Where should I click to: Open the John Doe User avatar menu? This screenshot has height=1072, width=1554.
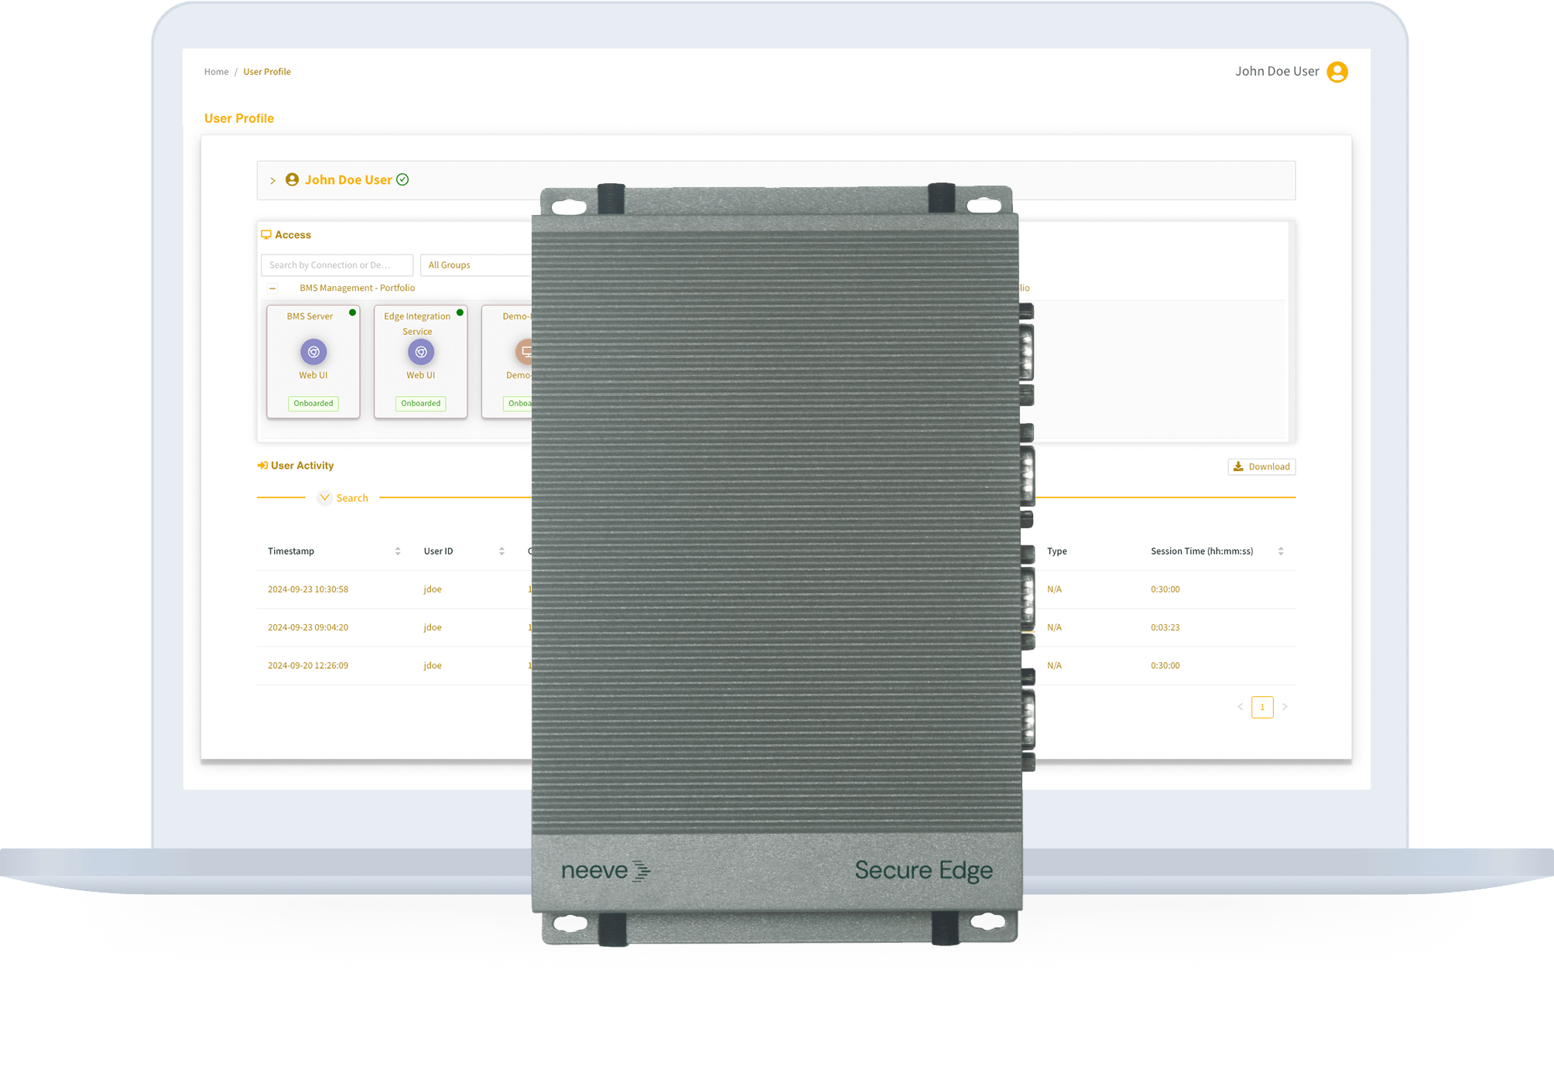[x=1337, y=72]
